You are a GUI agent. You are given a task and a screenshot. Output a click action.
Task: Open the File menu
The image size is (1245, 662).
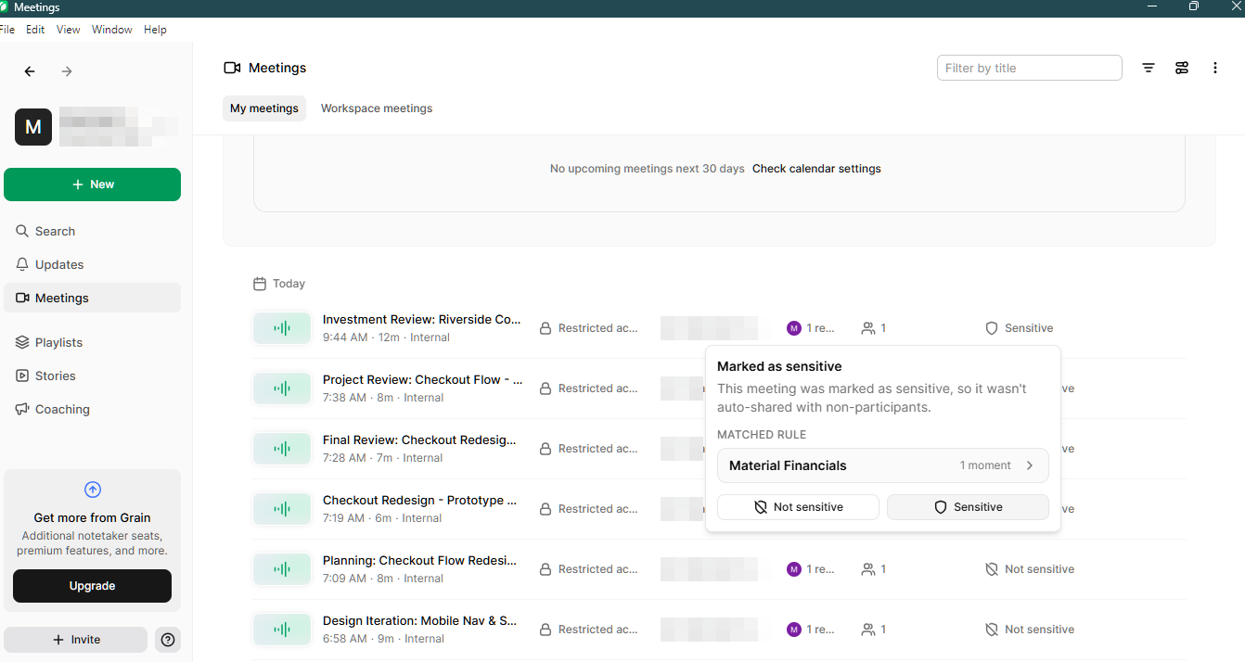click(x=7, y=30)
